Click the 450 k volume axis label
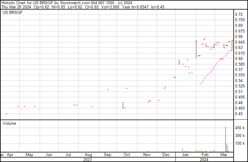The height and width of the screenshot is (162, 248). tap(240, 128)
